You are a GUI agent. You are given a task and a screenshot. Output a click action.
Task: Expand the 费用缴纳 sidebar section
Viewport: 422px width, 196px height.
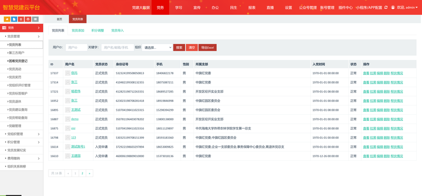[22, 158]
